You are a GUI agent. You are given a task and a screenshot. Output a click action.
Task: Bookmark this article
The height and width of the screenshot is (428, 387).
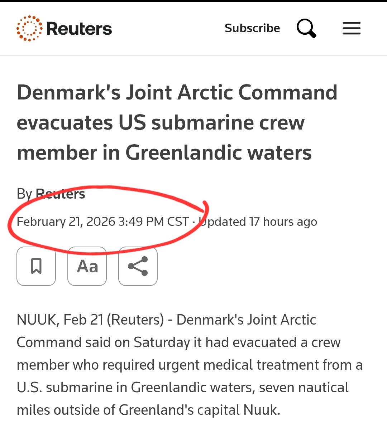pos(36,266)
